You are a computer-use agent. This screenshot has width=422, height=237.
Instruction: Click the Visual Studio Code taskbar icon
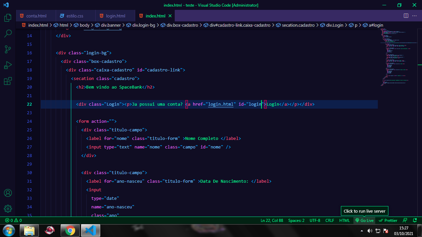click(90, 230)
